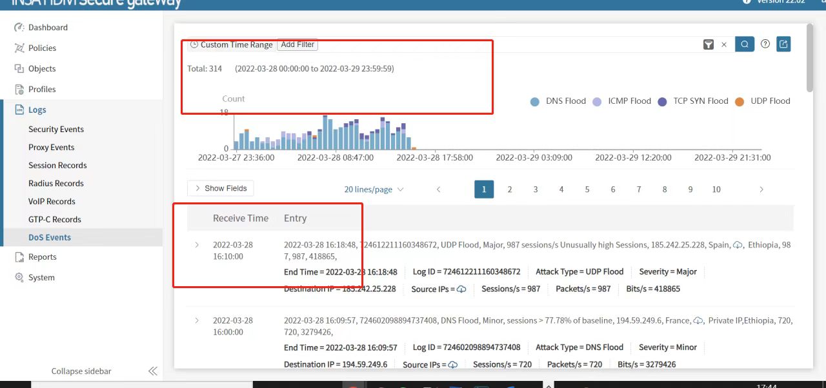826x388 pixels.
Task: Clear the filter with the X icon
Action: 724,44
